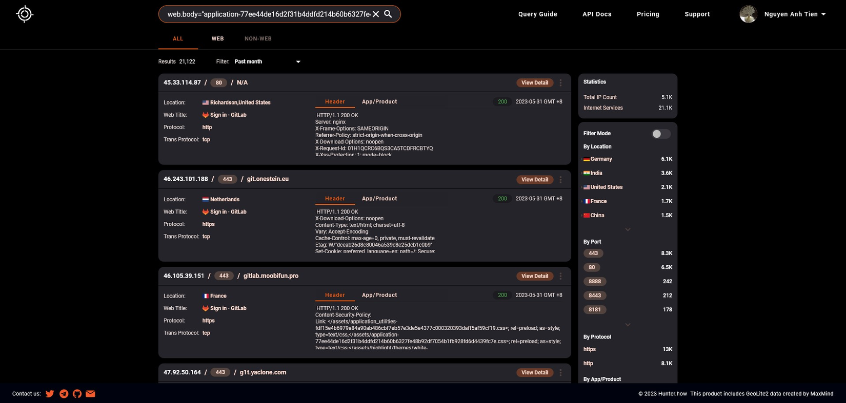Open kebab menu for 45.33.114.87 result
Viewport: 846px width, 403px height.
tap(560, 82)
